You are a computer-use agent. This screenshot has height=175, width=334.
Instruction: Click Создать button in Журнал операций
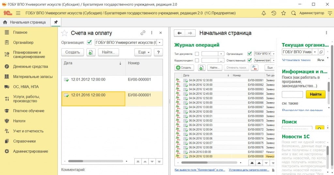click(x=184, y=68)
